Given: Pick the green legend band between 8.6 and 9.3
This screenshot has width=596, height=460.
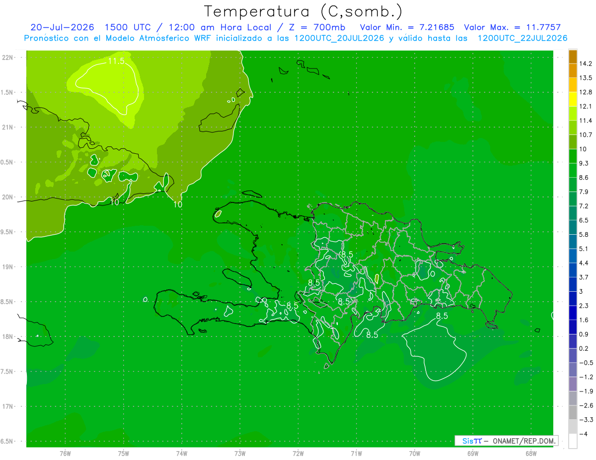Looking at the screenshot, I should pos(573,171).
